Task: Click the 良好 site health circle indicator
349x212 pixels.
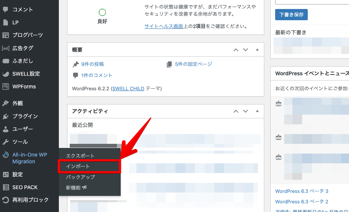Action: coord(102,12)
